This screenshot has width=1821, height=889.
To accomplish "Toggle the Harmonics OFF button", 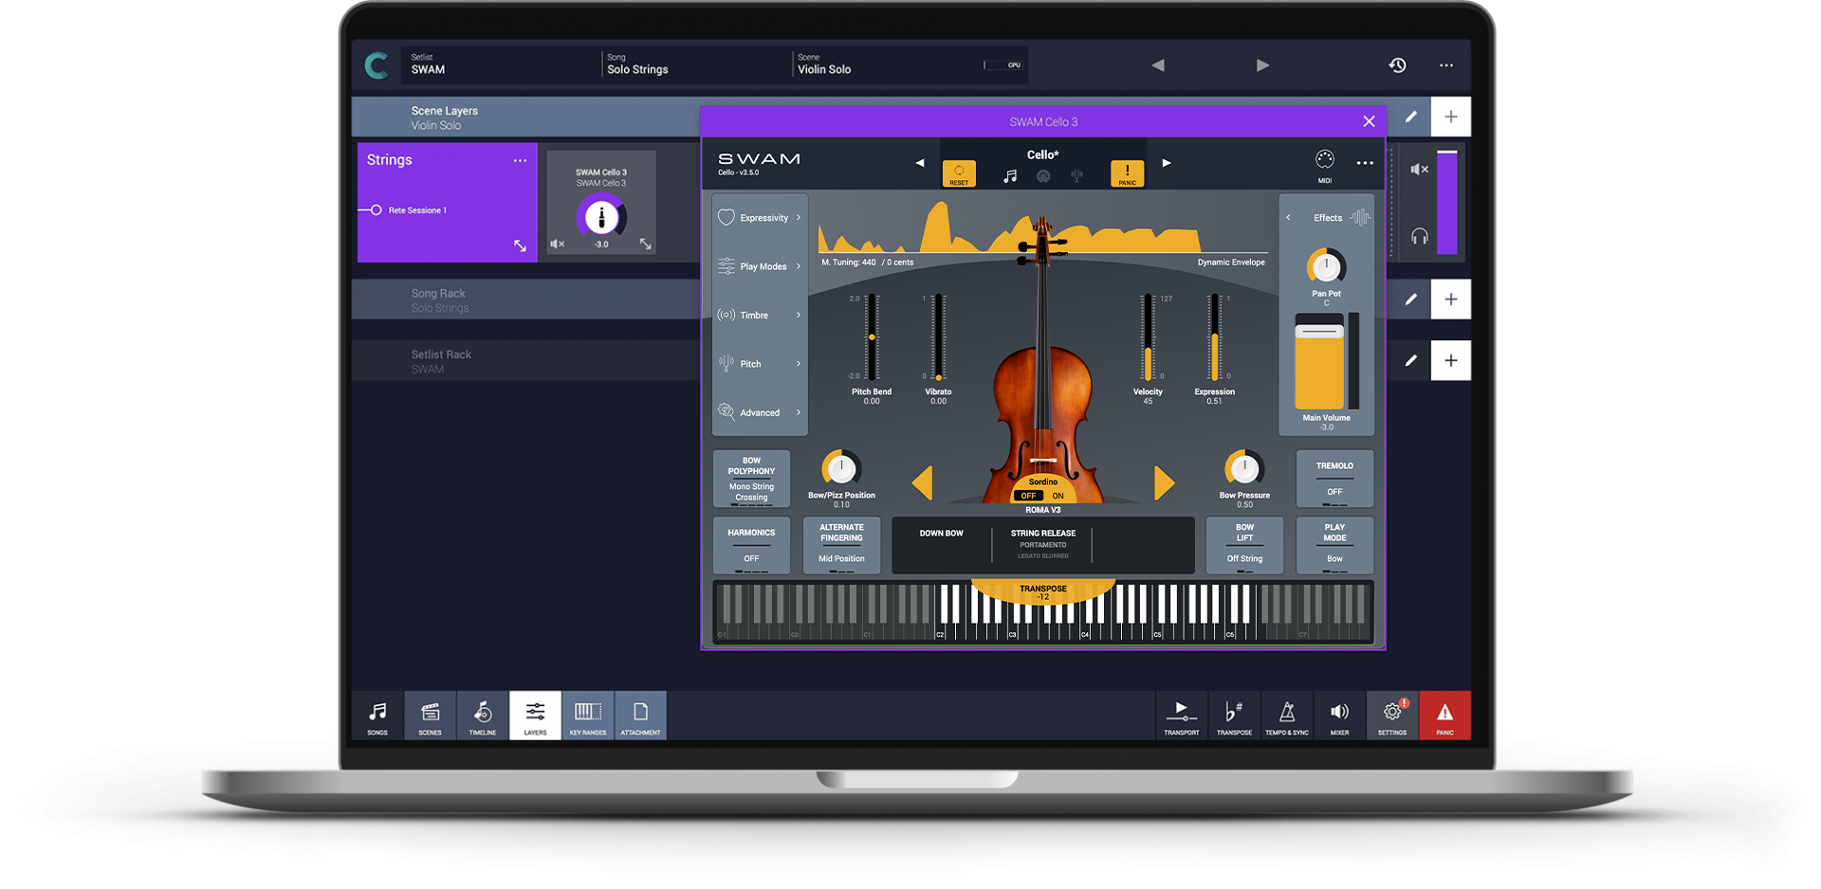I will click(x=751, y=545).
